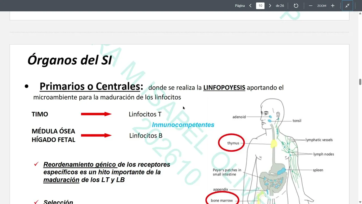This screenshot has width=362, height=204.
Task: Click the text "MÉDULA ÓSEA"
Action: click(53, 131)
